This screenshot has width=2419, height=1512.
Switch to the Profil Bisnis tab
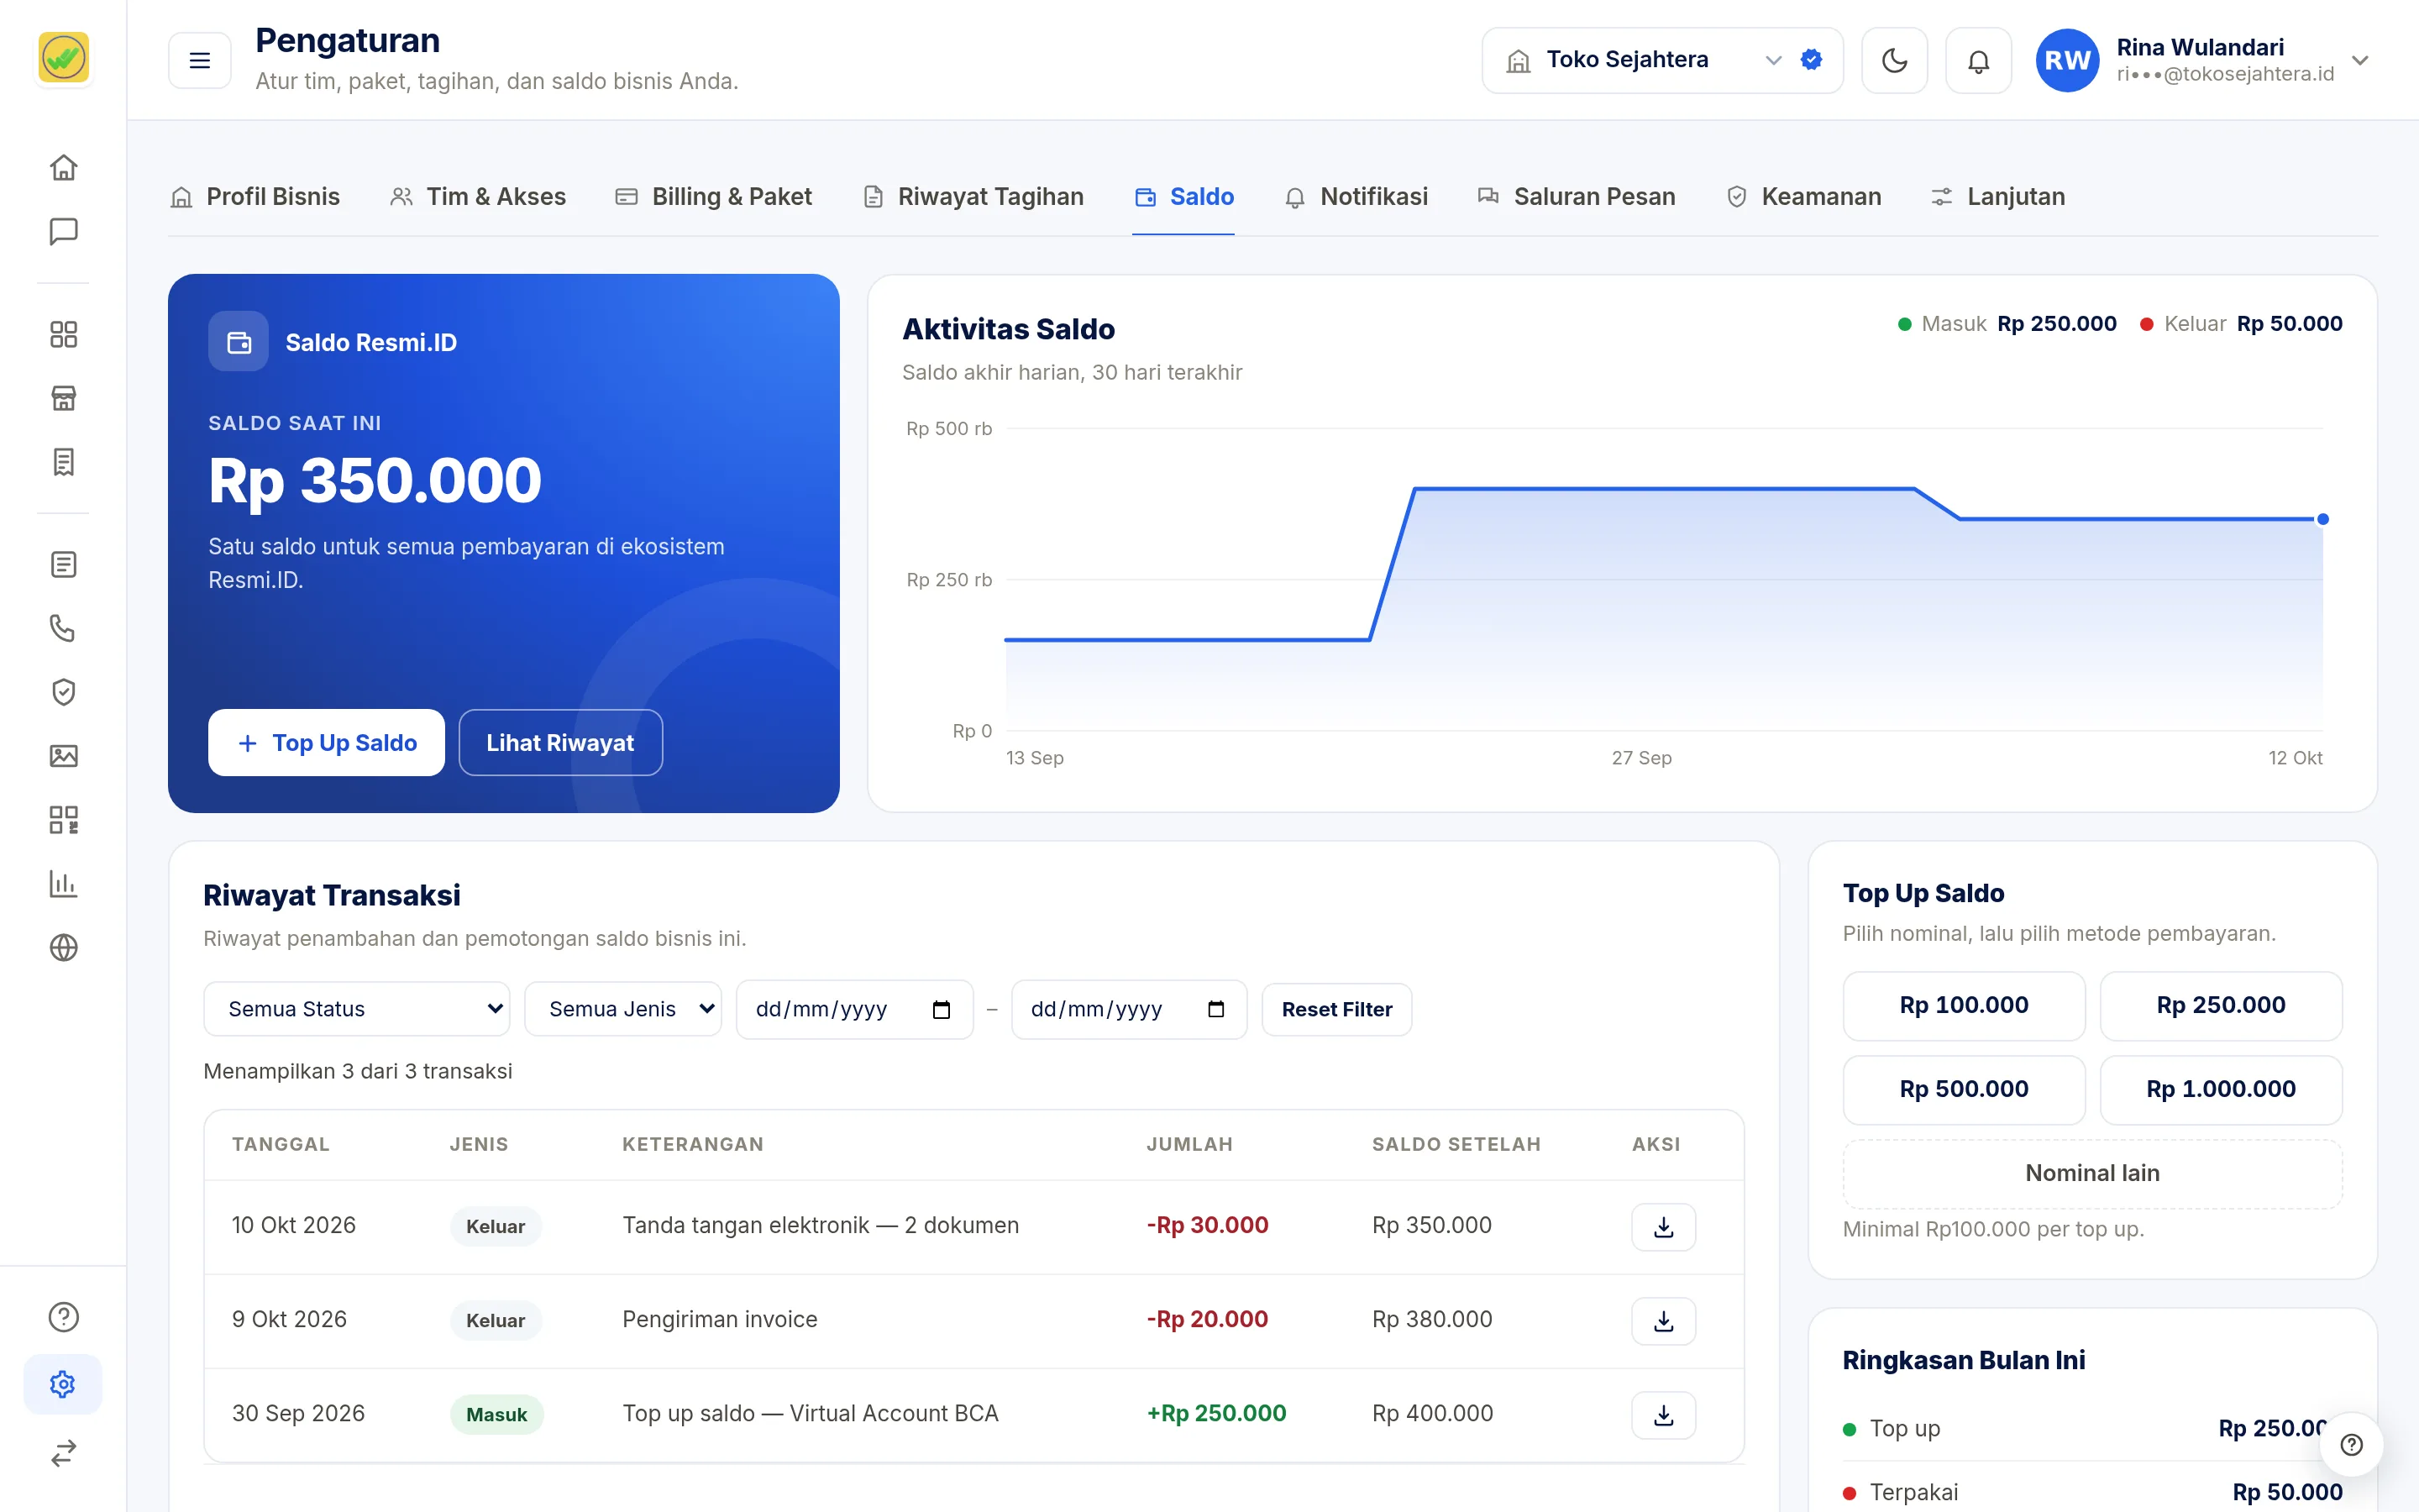point(254,197)
